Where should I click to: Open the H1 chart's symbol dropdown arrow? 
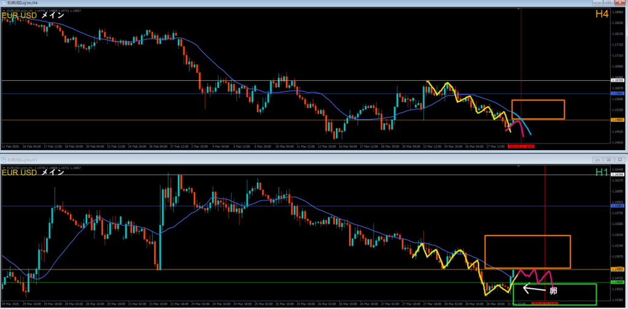[x=4, y=168]
